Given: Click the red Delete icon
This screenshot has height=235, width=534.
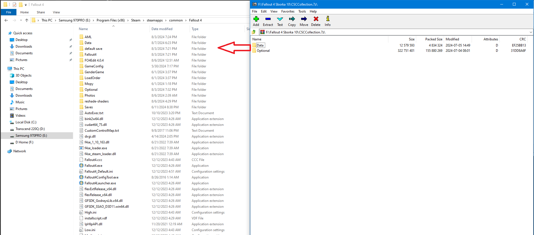Looking at the screenshot, I should coord(316,21).
